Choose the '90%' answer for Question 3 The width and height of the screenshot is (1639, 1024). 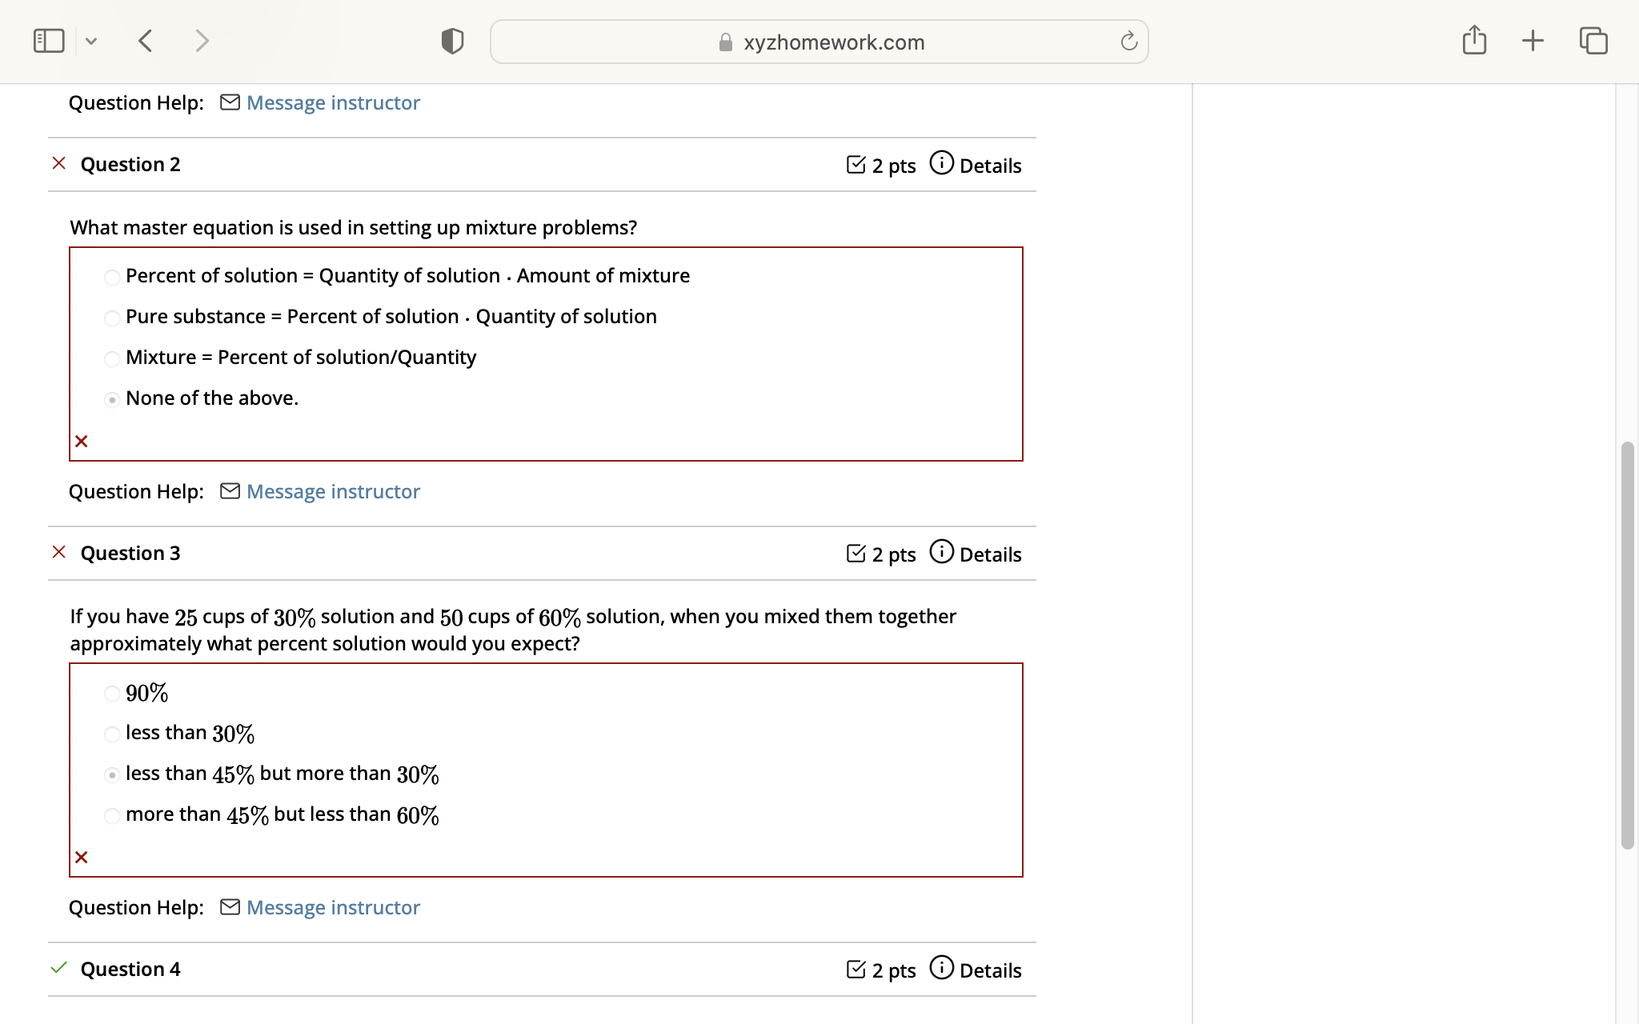click(x=111, y=694)
